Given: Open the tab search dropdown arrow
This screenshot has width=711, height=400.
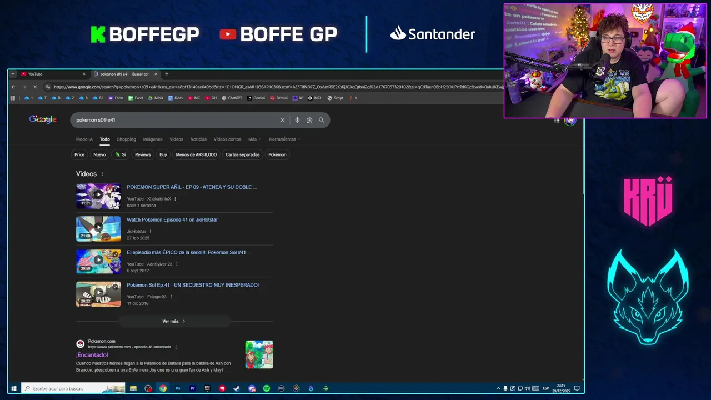Looking at the screenshot, I should [x=13, y=74].
